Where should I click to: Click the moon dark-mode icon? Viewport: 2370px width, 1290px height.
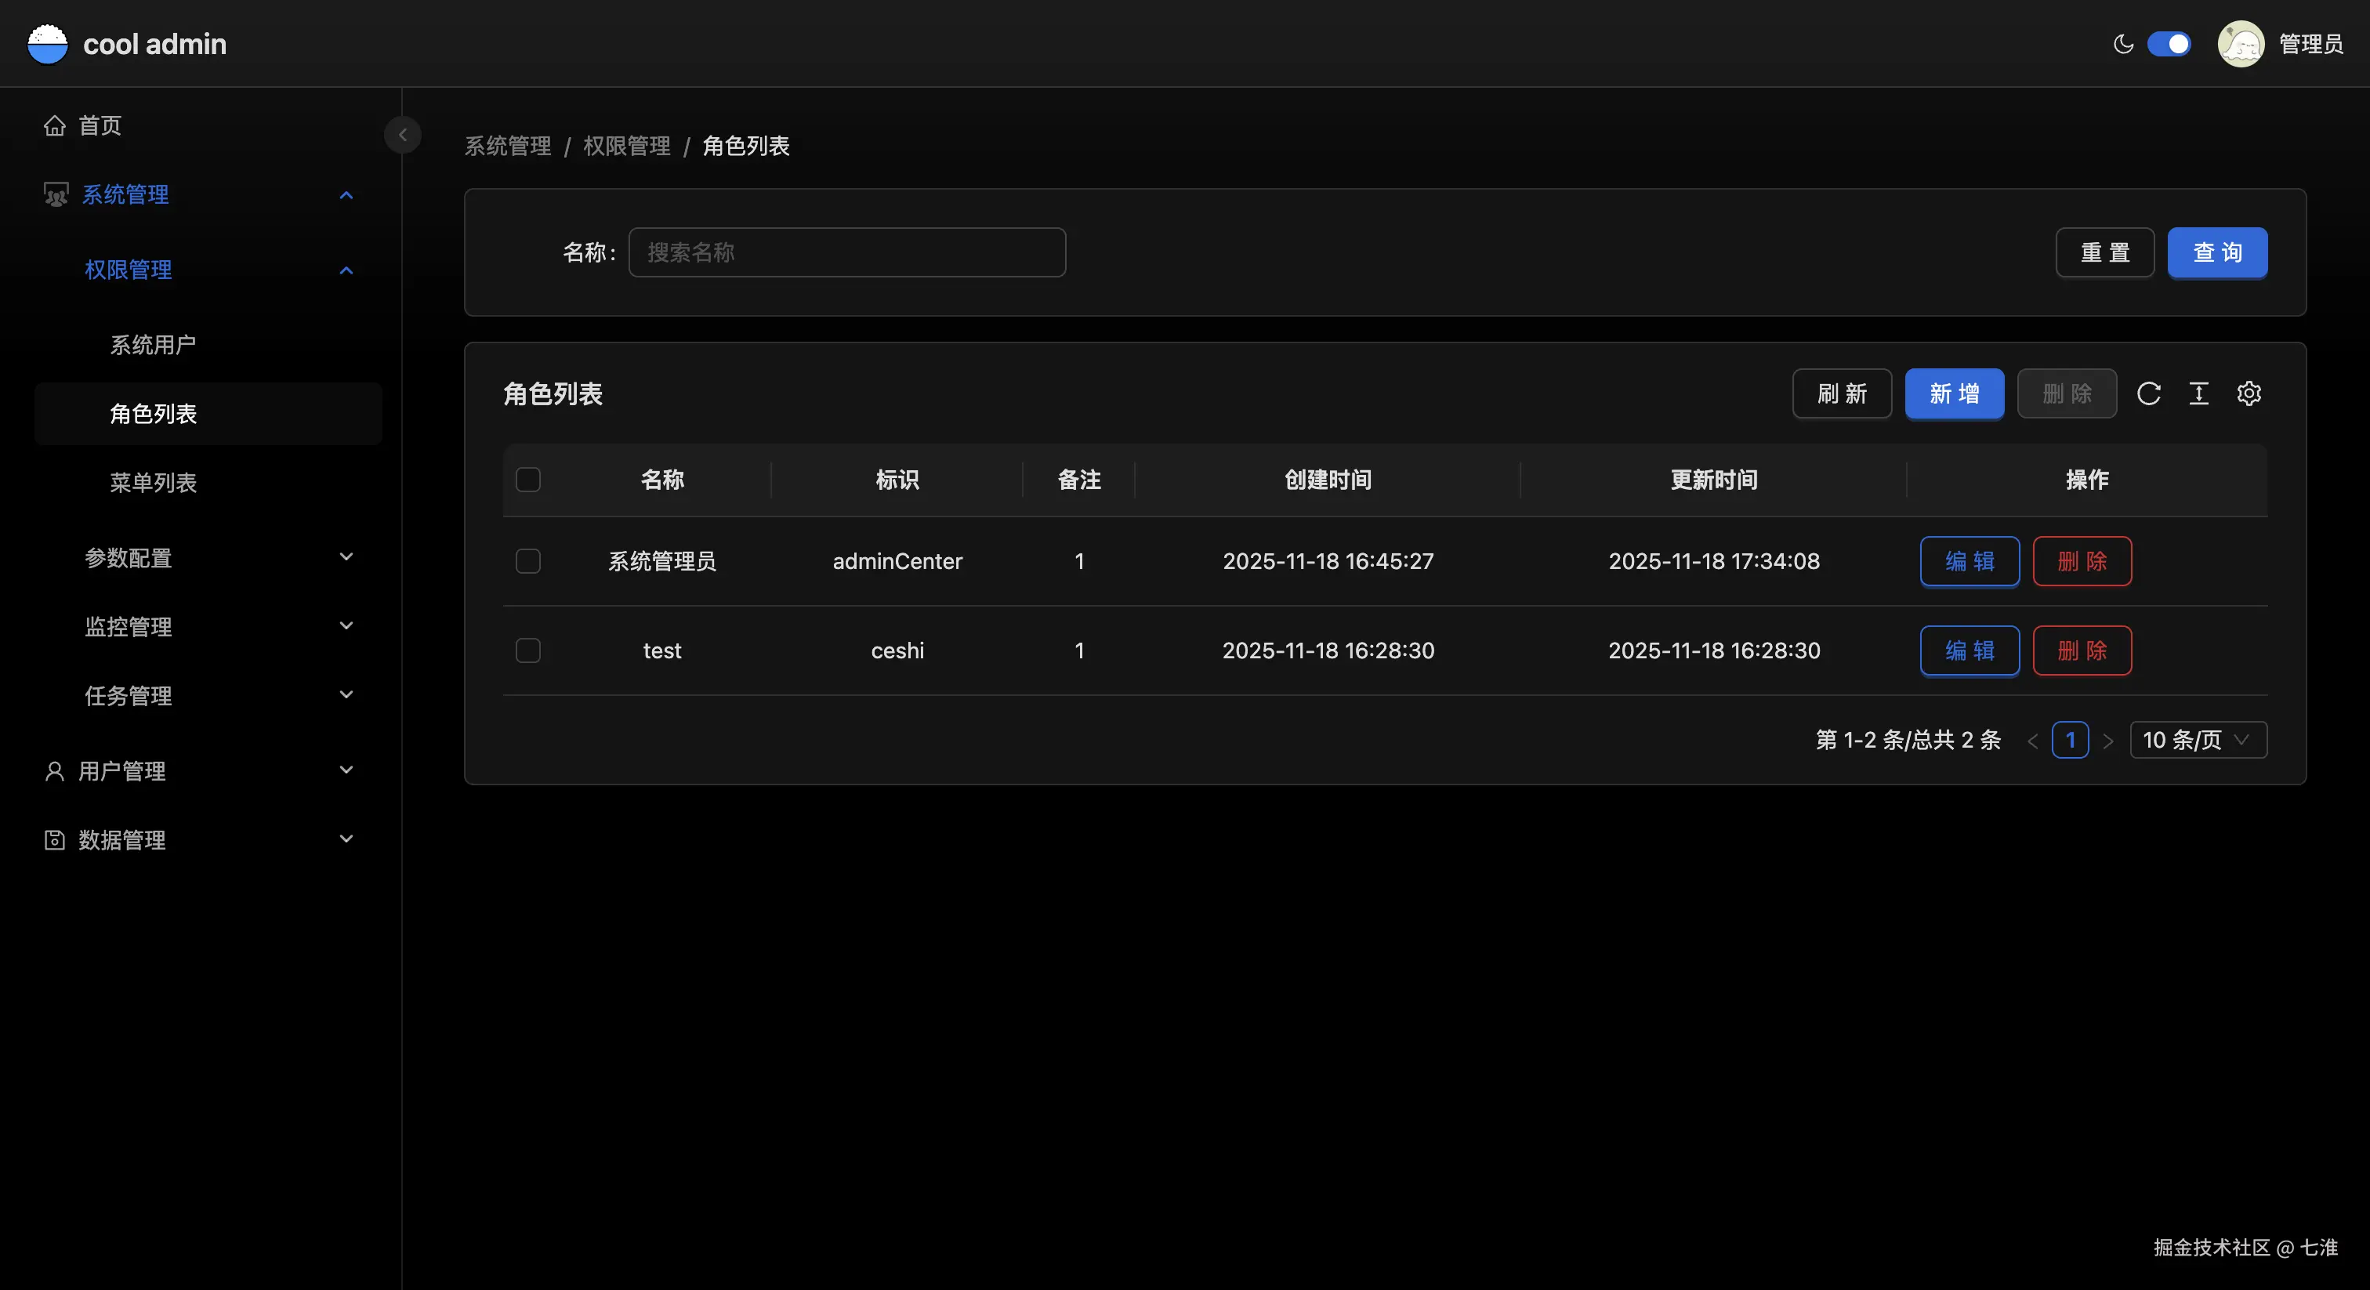[x=2123, y=44]
